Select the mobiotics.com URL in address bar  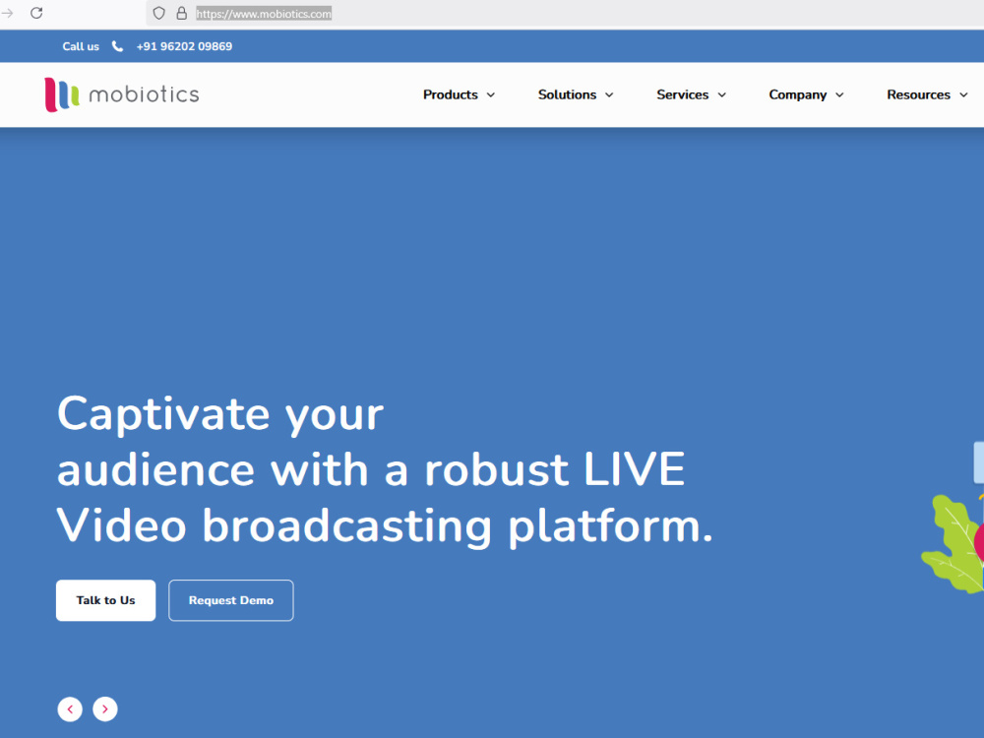(x=264, y=14)
